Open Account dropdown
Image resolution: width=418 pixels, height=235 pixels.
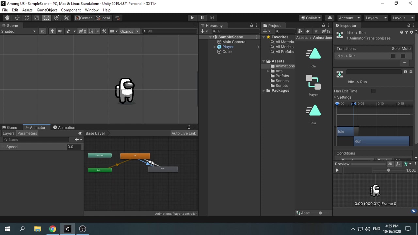click(349, 18)
